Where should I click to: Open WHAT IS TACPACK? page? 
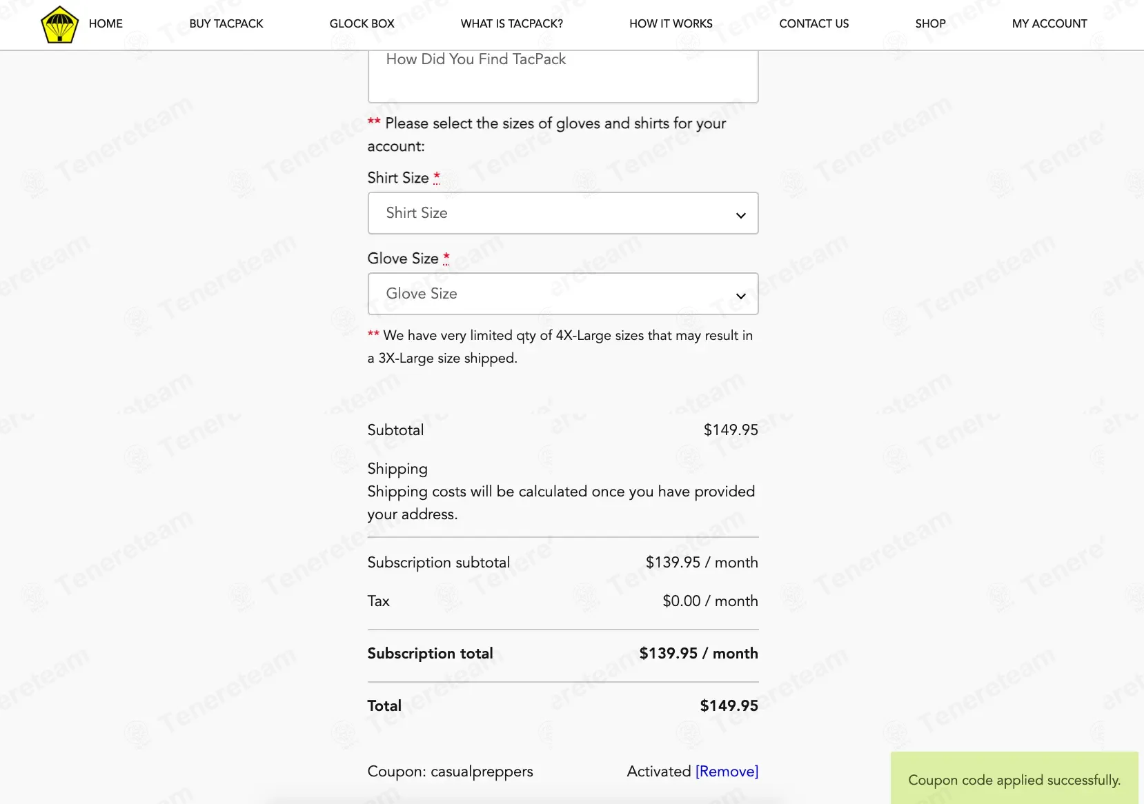point(512,23)
